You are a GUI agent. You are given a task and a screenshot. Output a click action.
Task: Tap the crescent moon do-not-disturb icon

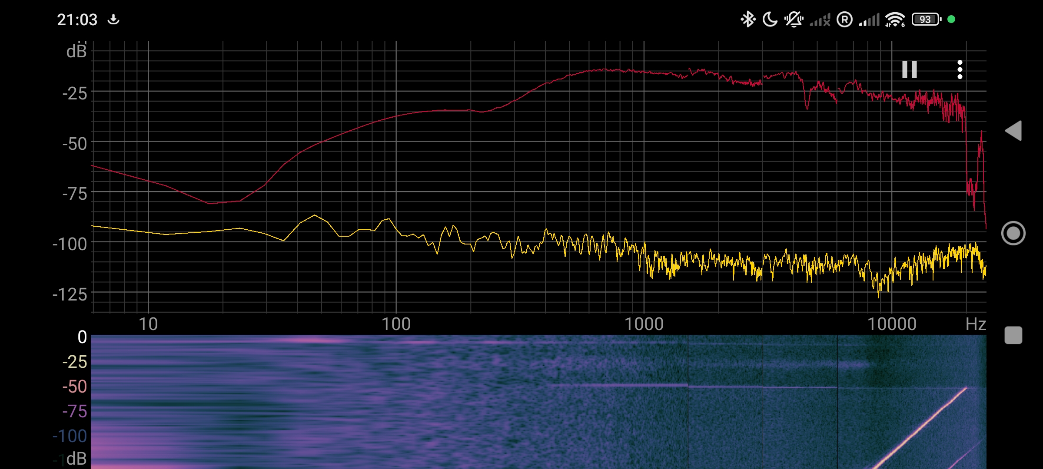click(770, 20)
